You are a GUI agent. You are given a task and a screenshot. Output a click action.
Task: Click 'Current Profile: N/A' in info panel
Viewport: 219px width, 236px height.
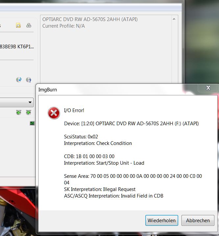(63, 26)
